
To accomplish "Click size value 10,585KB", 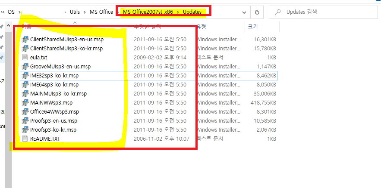I will pos(265,120).
